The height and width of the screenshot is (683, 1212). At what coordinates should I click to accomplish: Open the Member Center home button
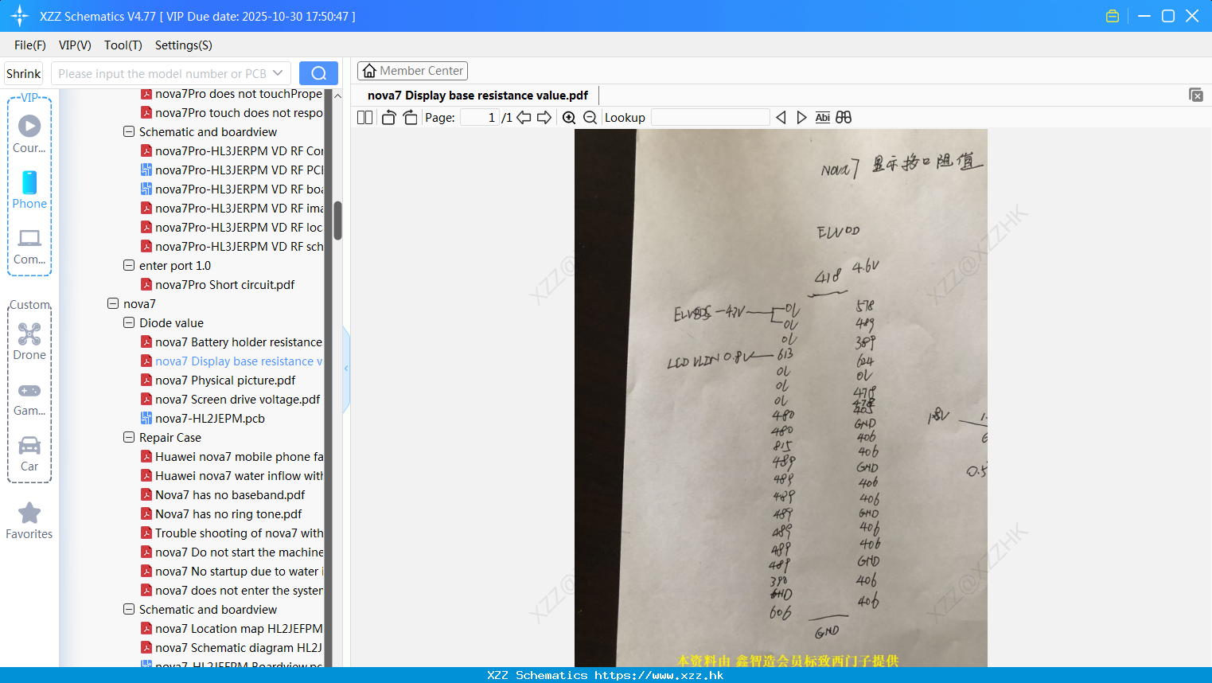412,71
